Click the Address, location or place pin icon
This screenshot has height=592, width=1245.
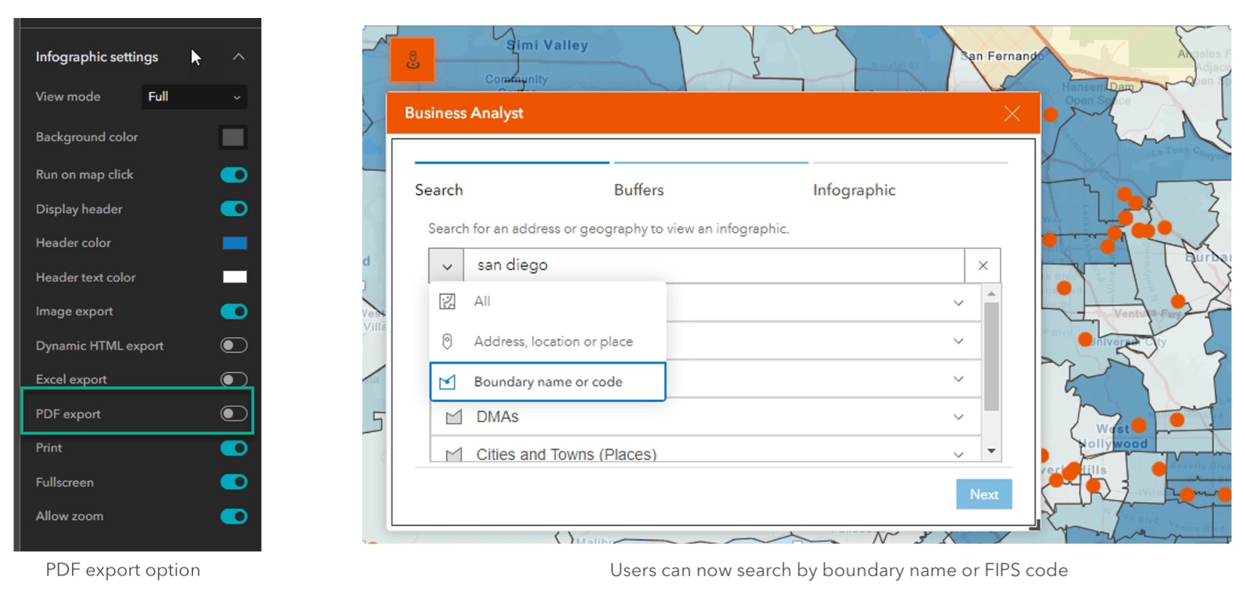pos(447,341)
